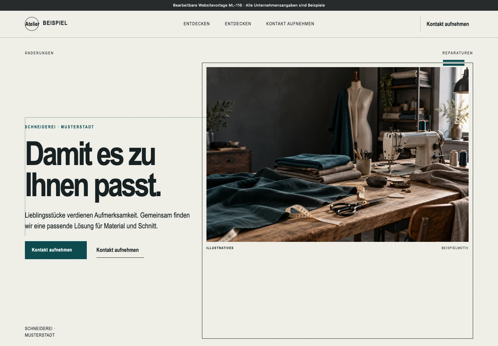Click the sewing workshop hero image
The image size is (498, 346).
(x=338, y=154)
